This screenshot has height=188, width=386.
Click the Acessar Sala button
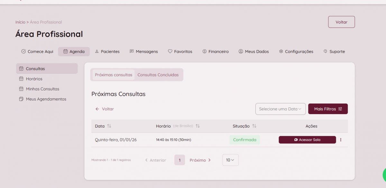(307, 140)
